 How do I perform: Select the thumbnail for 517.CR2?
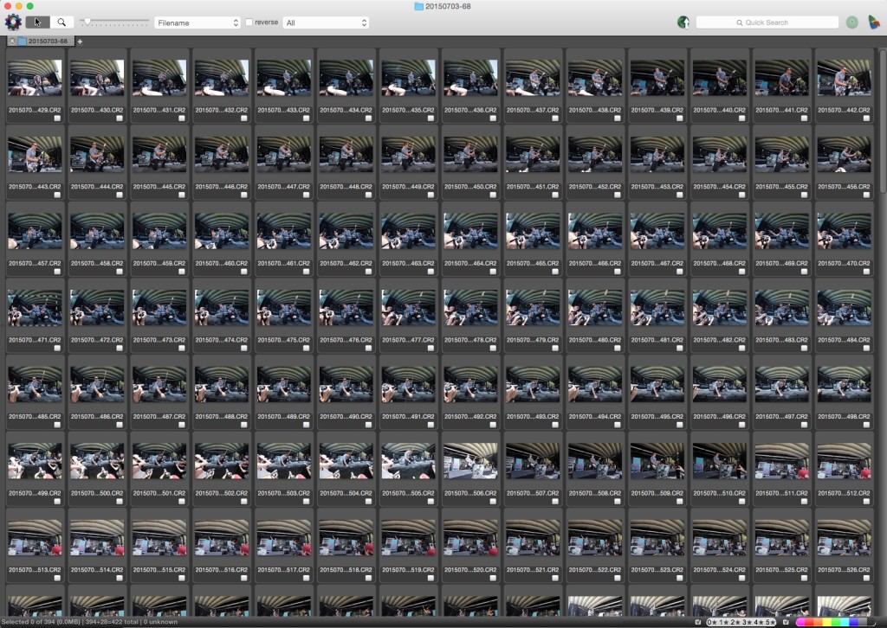coord(284,538)
